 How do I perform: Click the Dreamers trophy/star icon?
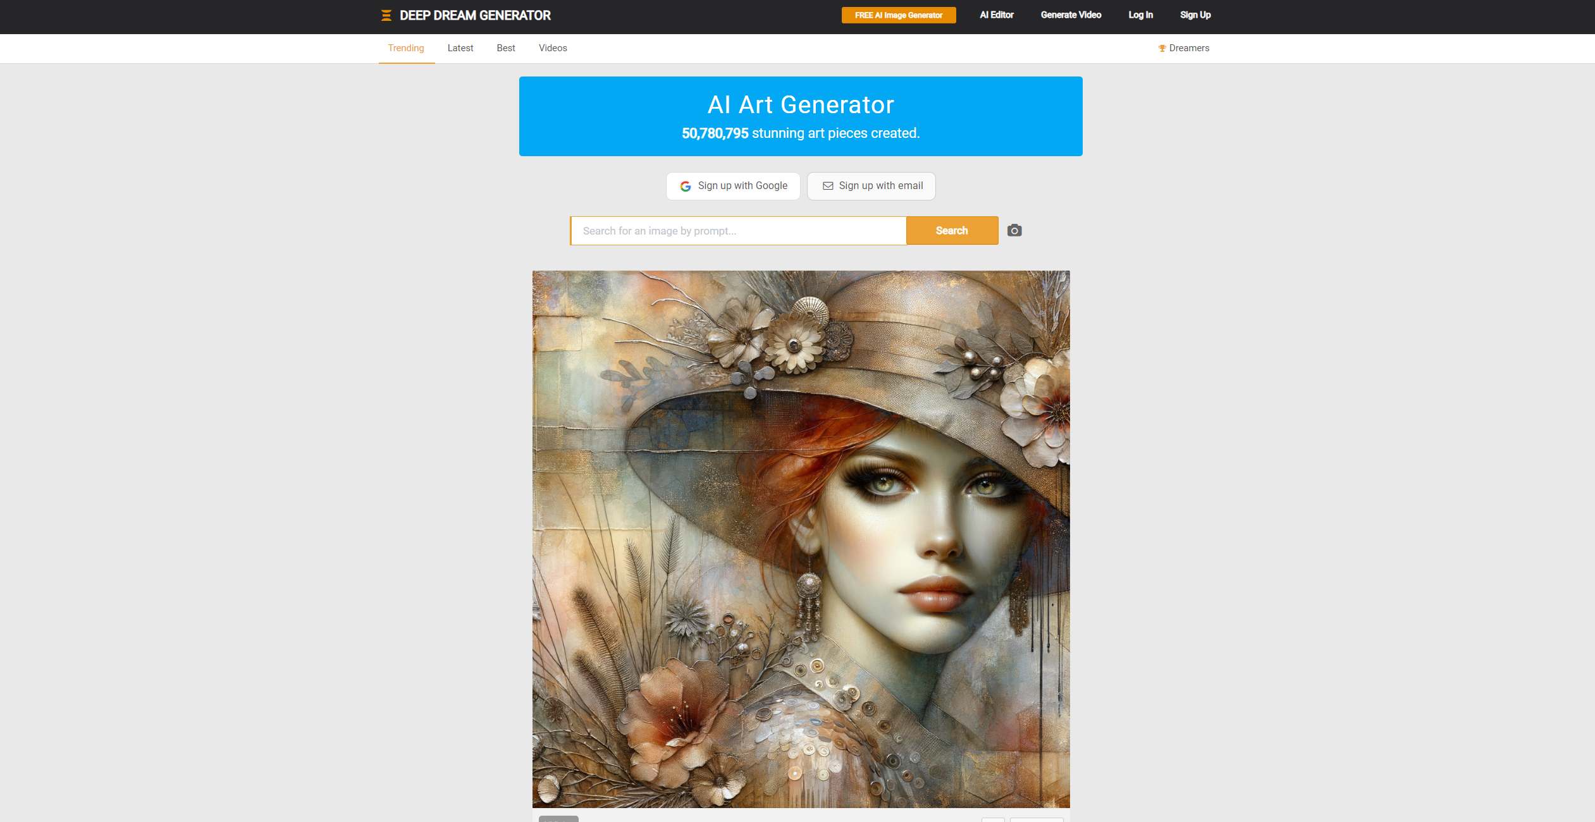[1162, 48]
